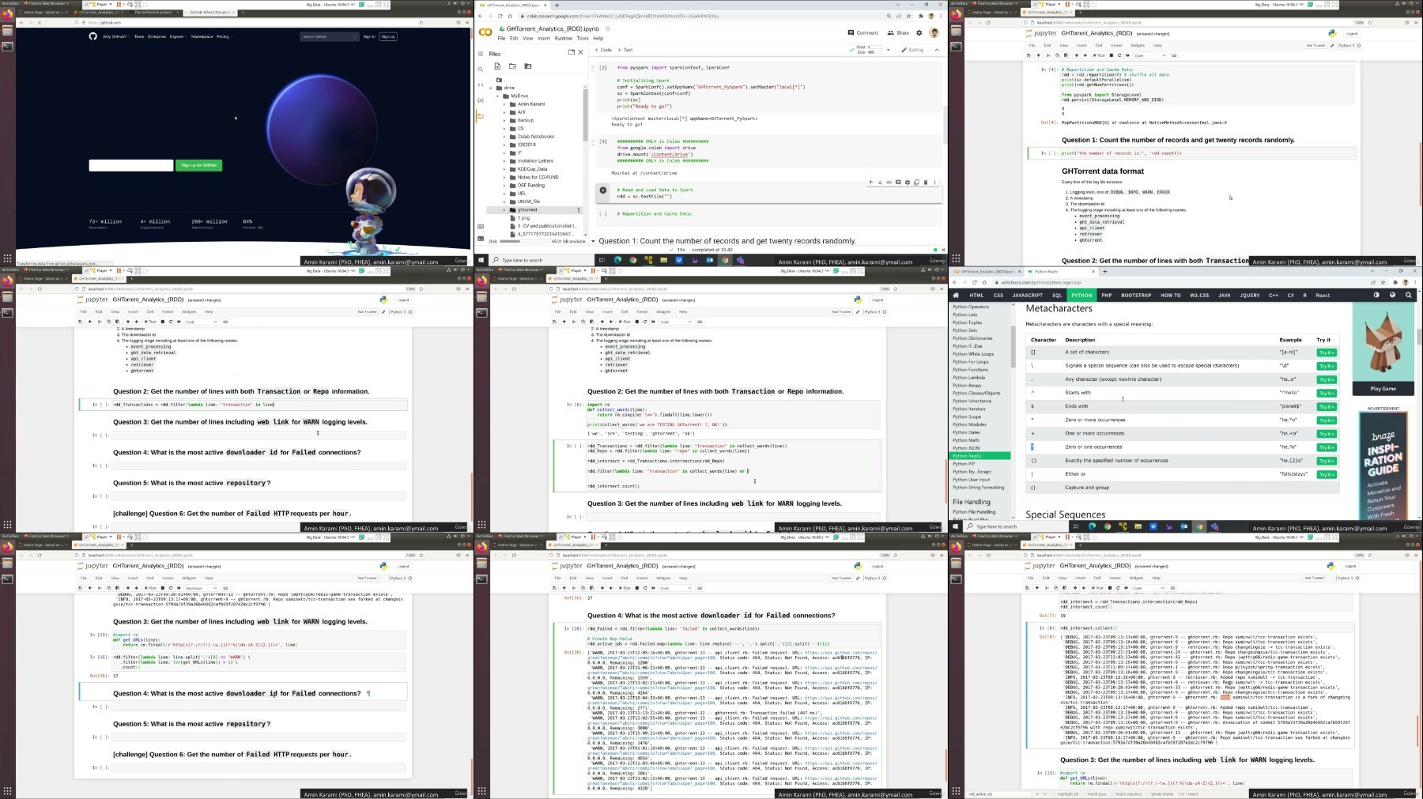Collapse the Question 1 section in Colab

pyautogui.click(x=593, y=241)
